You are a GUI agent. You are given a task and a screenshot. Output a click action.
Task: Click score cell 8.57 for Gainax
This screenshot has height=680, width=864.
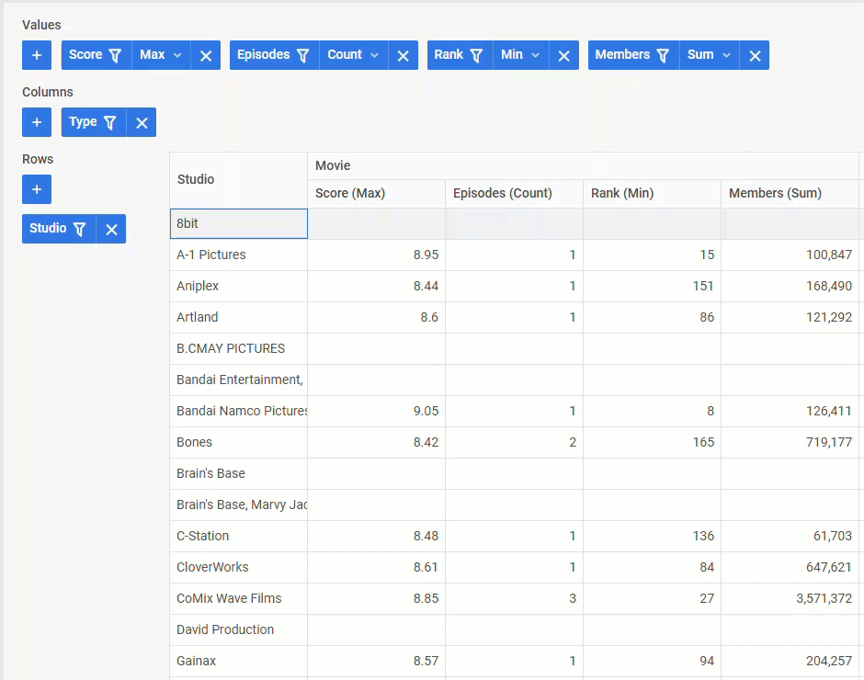pyautogui.click(x=376, y=661)
